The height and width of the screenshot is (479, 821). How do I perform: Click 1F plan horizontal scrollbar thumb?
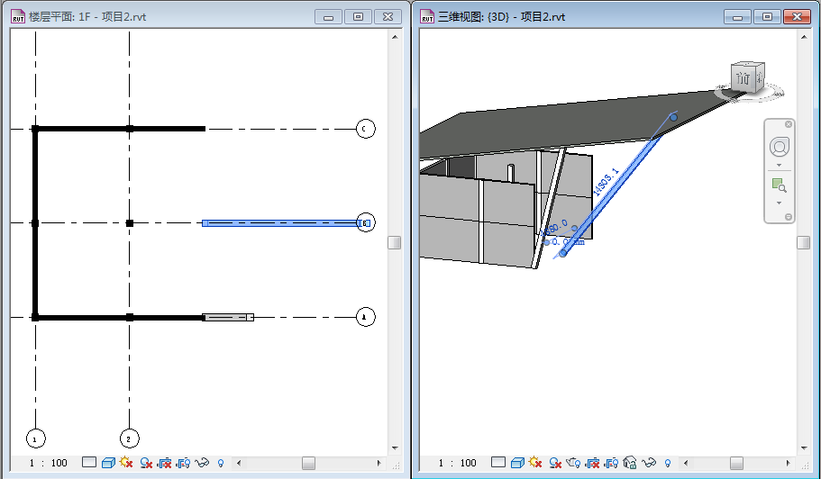pos(308,464)
